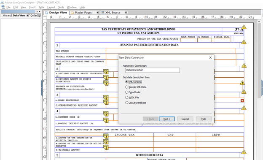
Task: Open the Layout menu
Action: tap(51, 7)
